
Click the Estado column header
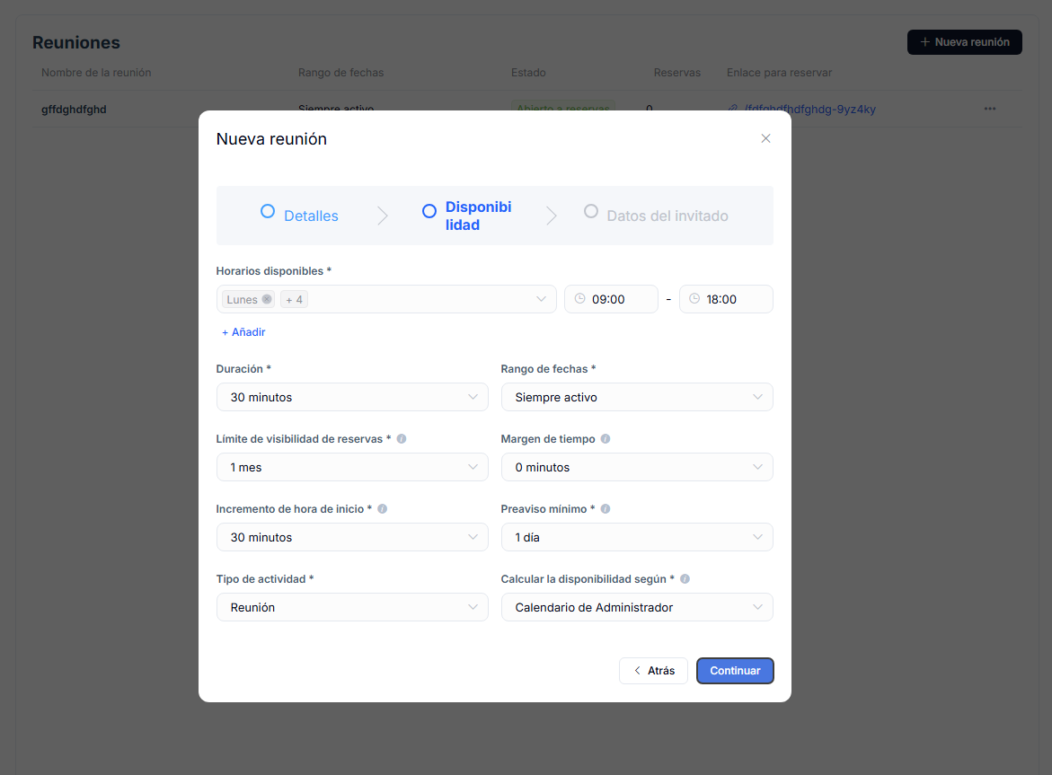point(528,73)
